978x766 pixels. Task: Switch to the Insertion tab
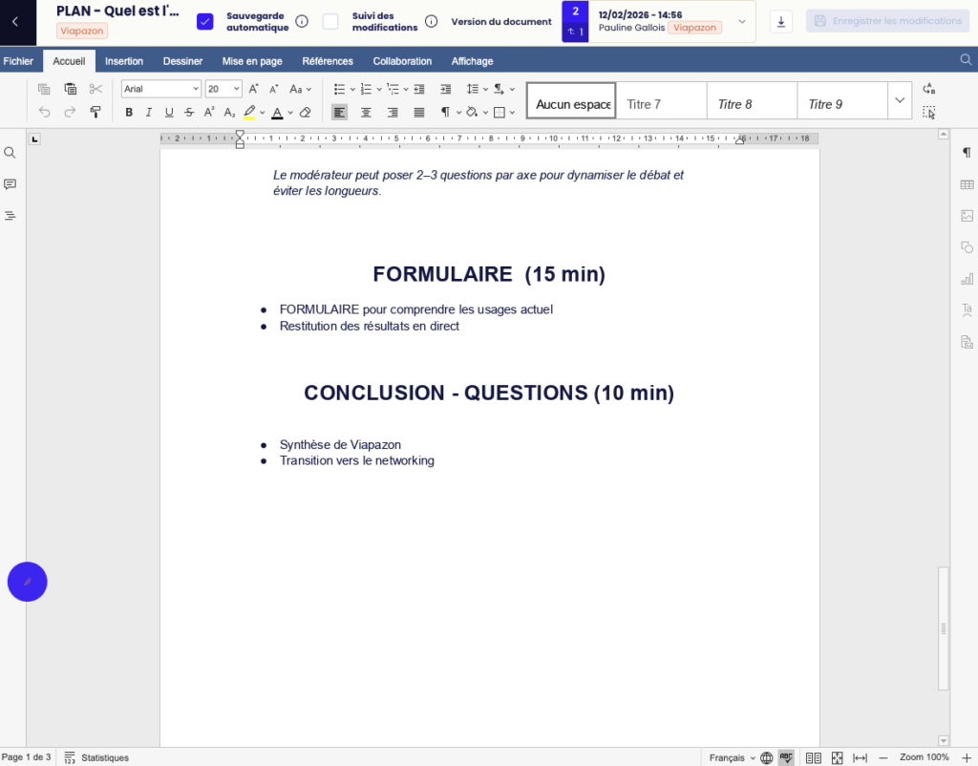[124, 61]
